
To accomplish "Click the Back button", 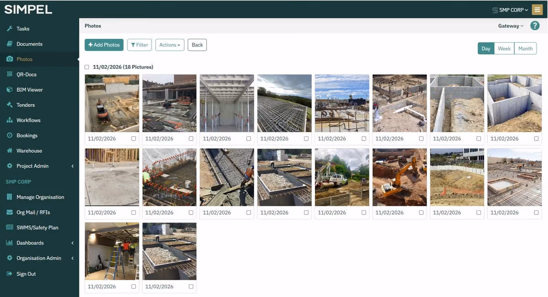I will (x=197, y=45).
